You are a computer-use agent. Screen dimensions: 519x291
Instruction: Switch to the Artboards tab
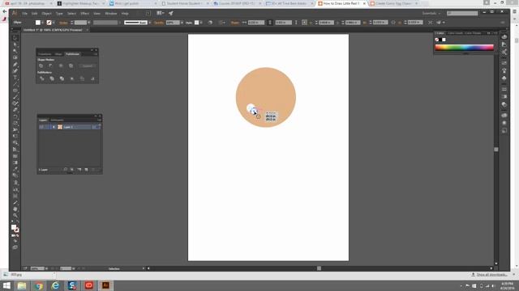point(57,120)
